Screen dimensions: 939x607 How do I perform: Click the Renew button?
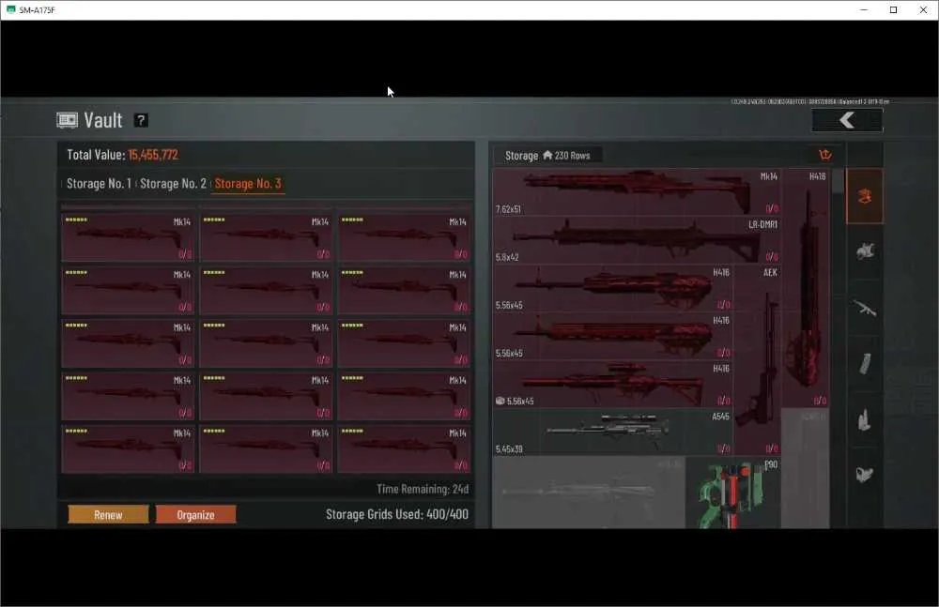pos(108,515)
